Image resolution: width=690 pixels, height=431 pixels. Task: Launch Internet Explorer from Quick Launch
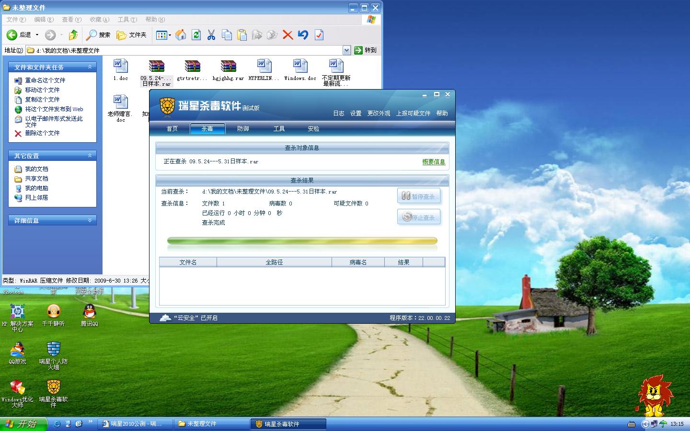[57, 424]
